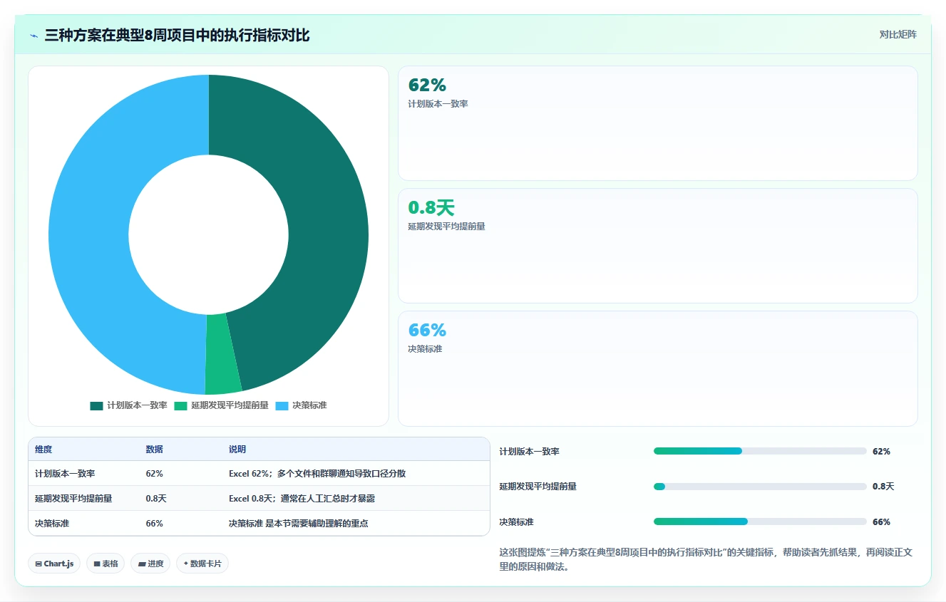Click the 66% progress value label
946x602 pixels.
(x=881, y=521)
